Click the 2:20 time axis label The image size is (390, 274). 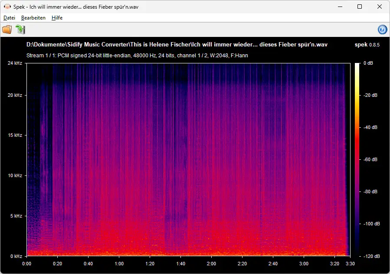(x=242, y=264)
